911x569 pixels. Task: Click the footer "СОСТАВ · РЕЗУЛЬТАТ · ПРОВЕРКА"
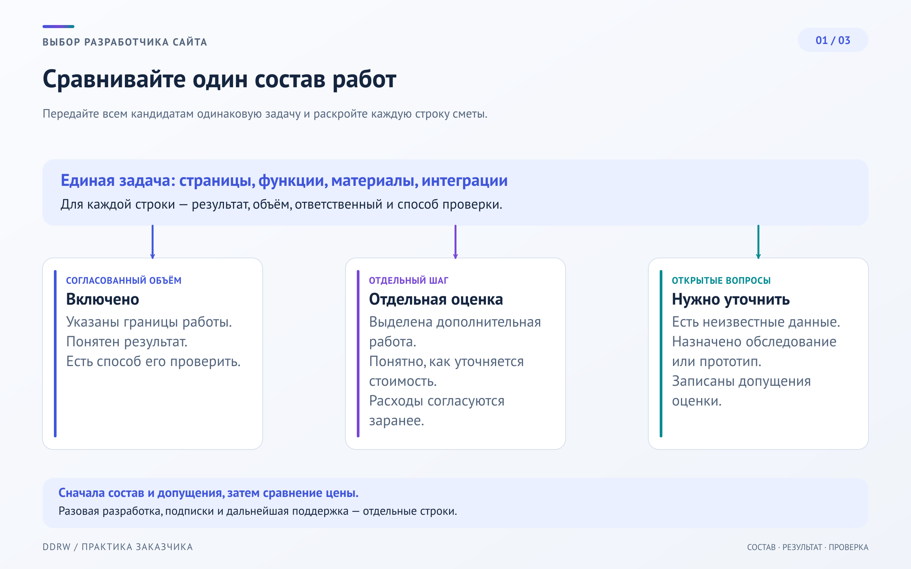(808, 547)
